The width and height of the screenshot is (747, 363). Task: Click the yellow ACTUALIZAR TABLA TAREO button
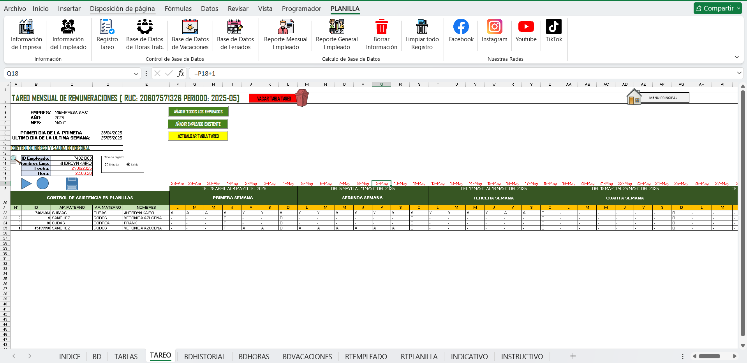pos(198,136)
